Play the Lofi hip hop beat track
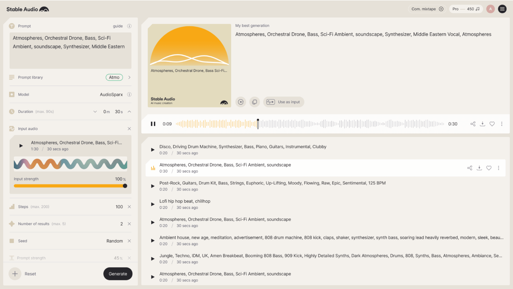This screenshot has width=513, height=289. click(x=153, y=204)
